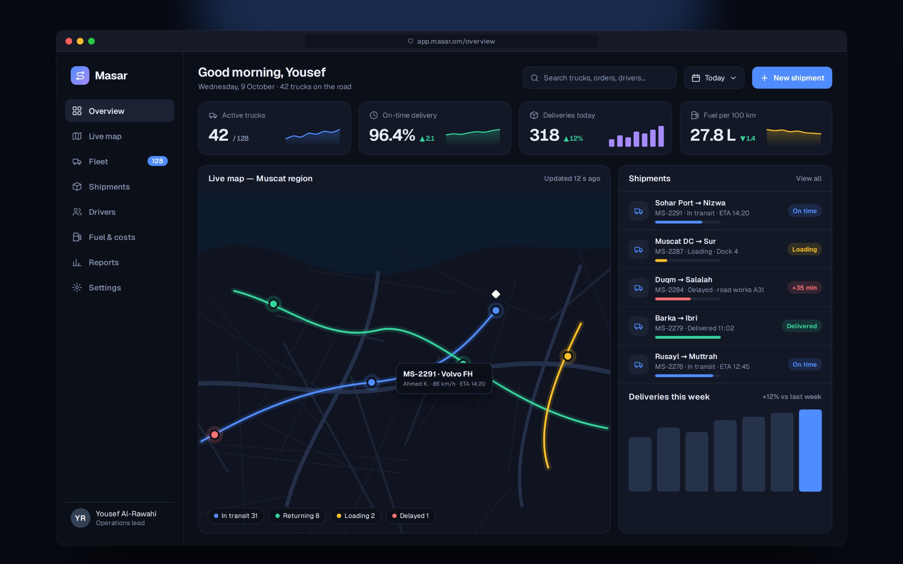This screenshot has width=903, height=564.
Task: Go to Reports in the sidebar
Action: (120, 262)
